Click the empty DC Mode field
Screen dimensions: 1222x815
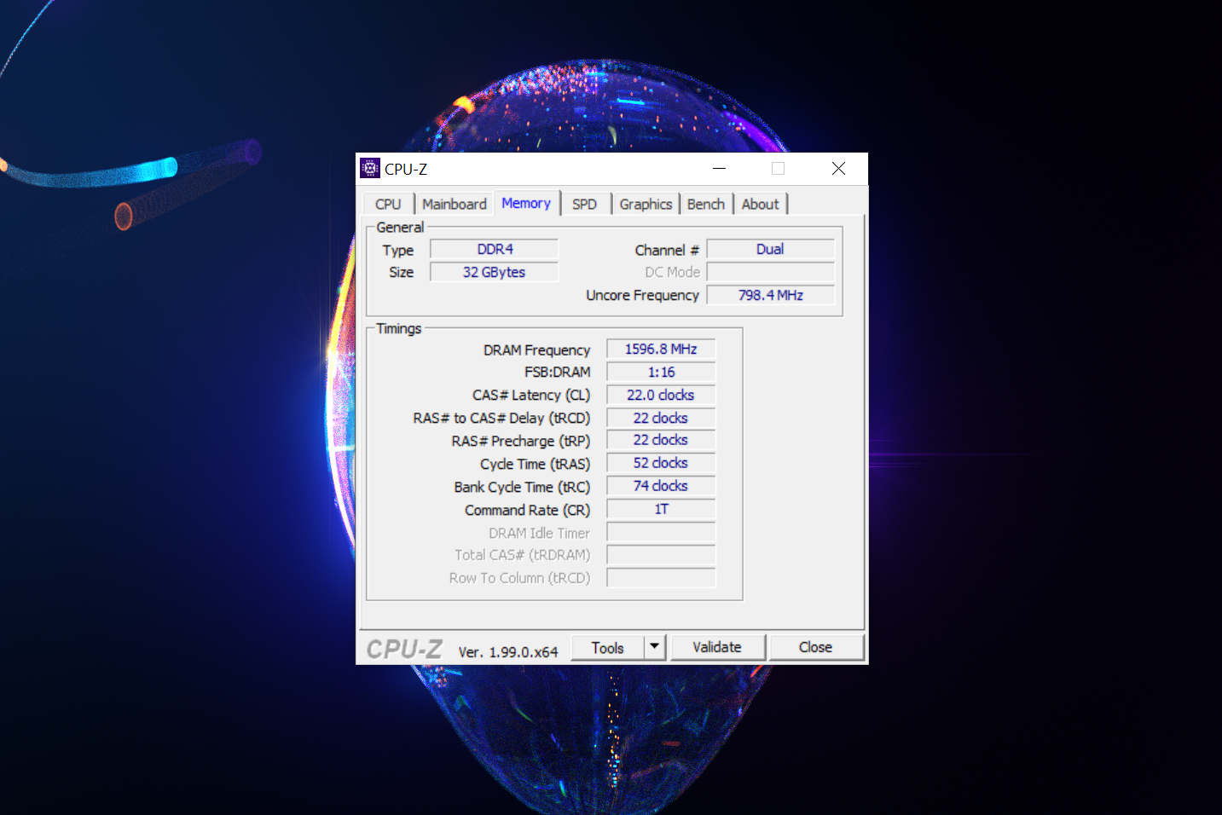click(x=771, y=272)
